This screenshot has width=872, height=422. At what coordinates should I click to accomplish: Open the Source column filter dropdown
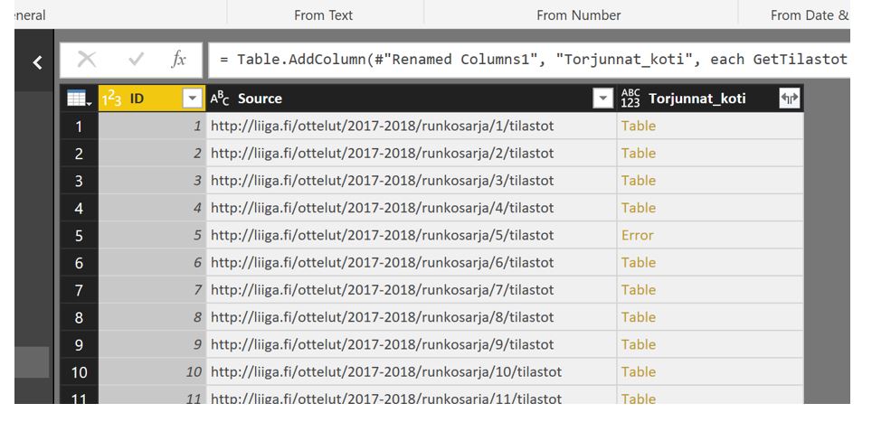pyautogui.click(x=603, y=99)
